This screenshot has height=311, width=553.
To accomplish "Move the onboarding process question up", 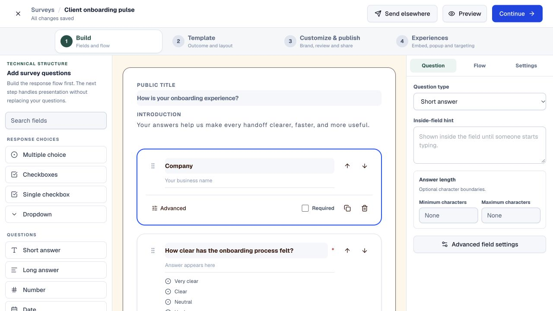I will pyautogui.click(x=347, y=251).
